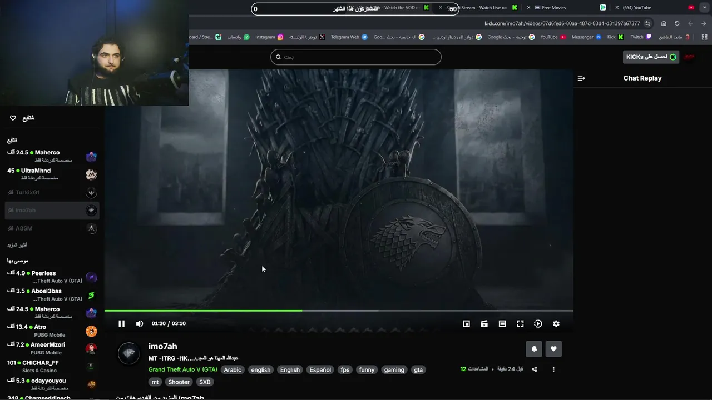Mute the video volume

140,324
